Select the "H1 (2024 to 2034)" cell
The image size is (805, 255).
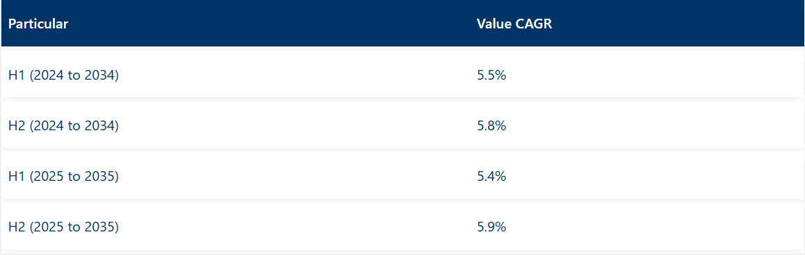click(x=64, y=76)
